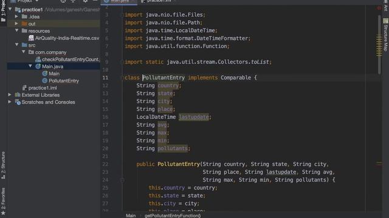
Task: Expand the .idea folder
Action: click(x=16, y=16)
